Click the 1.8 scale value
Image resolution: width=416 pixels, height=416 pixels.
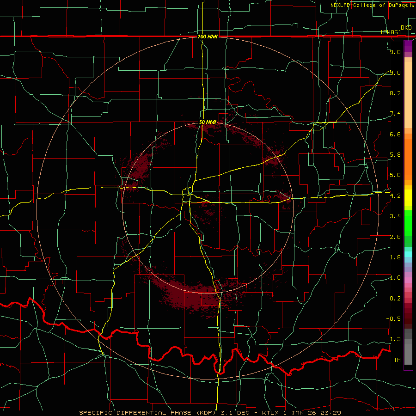[395, 257]
